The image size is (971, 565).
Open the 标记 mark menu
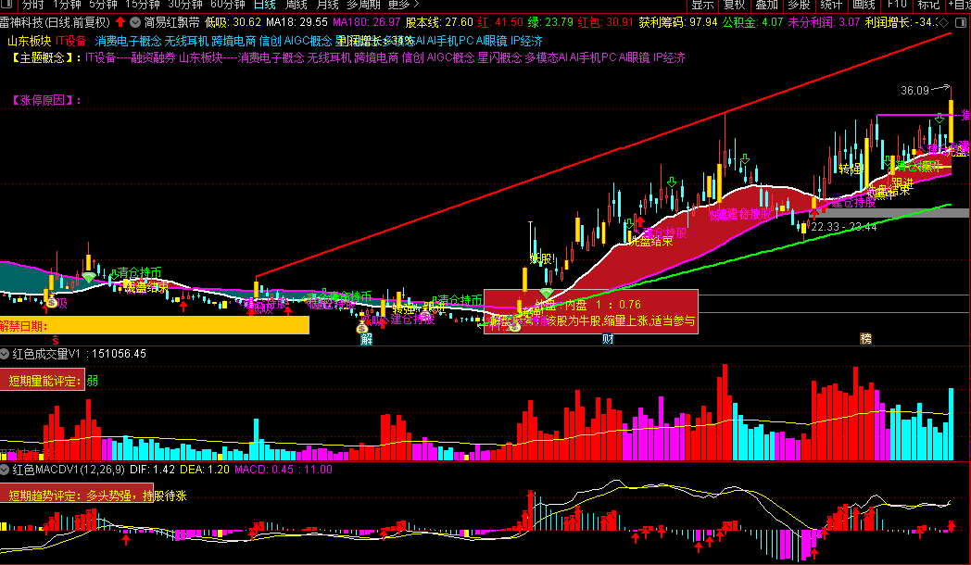928,5
